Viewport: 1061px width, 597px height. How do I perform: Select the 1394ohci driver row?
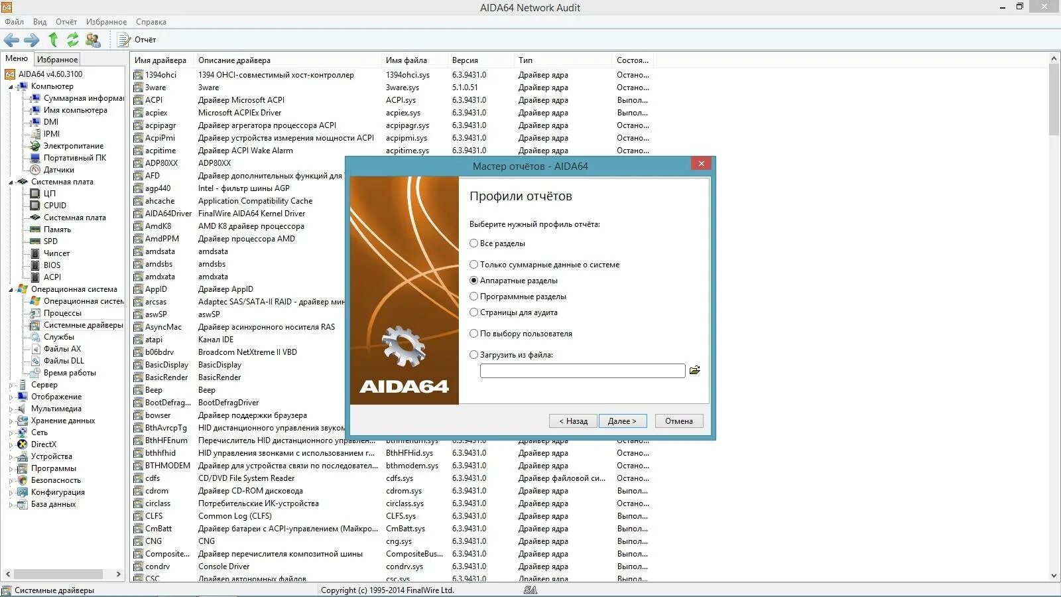[391, 75]
